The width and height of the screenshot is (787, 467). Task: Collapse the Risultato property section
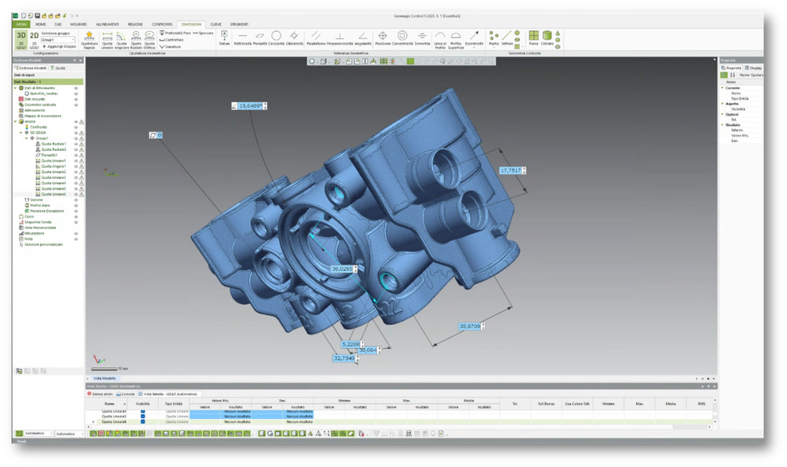(x=723, y=125)
